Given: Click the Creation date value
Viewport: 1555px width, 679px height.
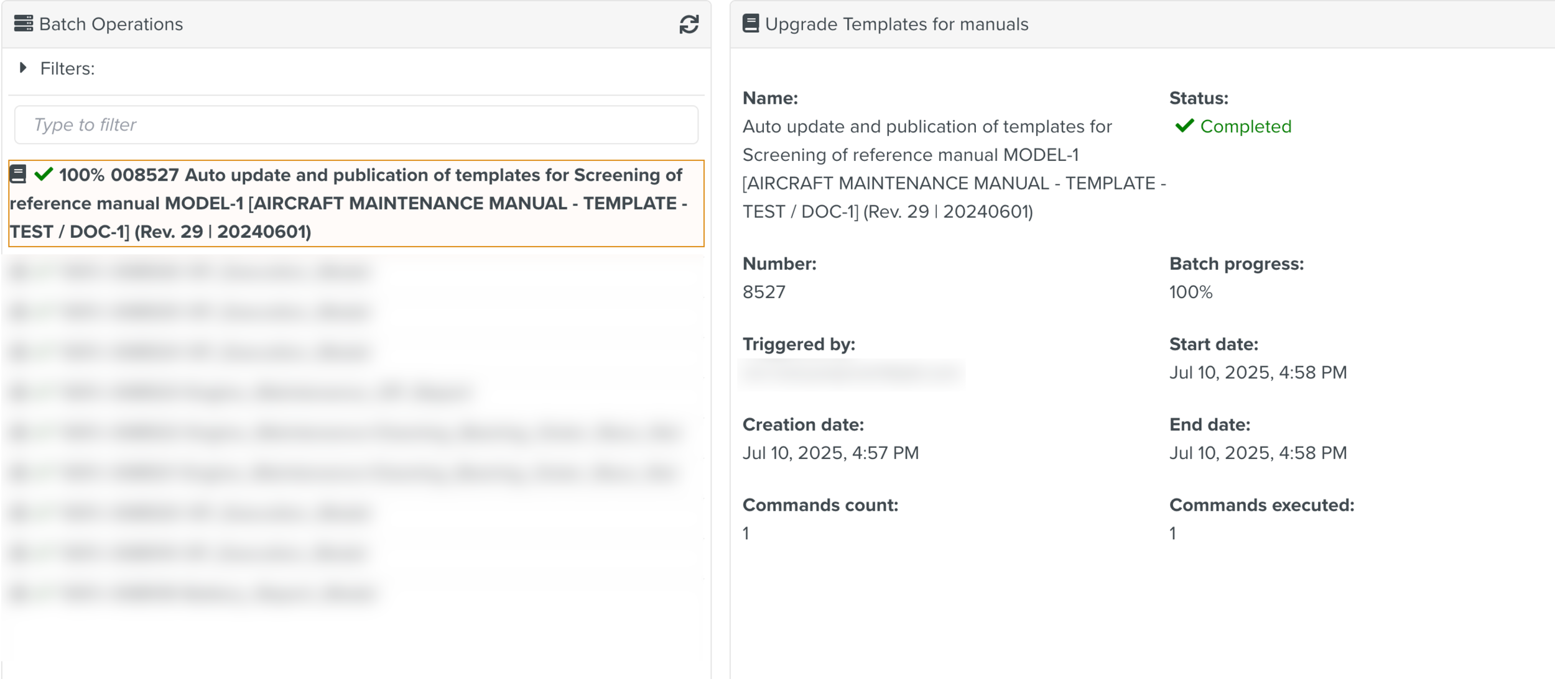Looking at the screenshot, I should [830, 453].
